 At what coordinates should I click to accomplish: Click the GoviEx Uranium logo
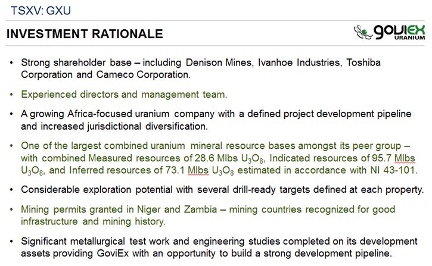[389, 33]
